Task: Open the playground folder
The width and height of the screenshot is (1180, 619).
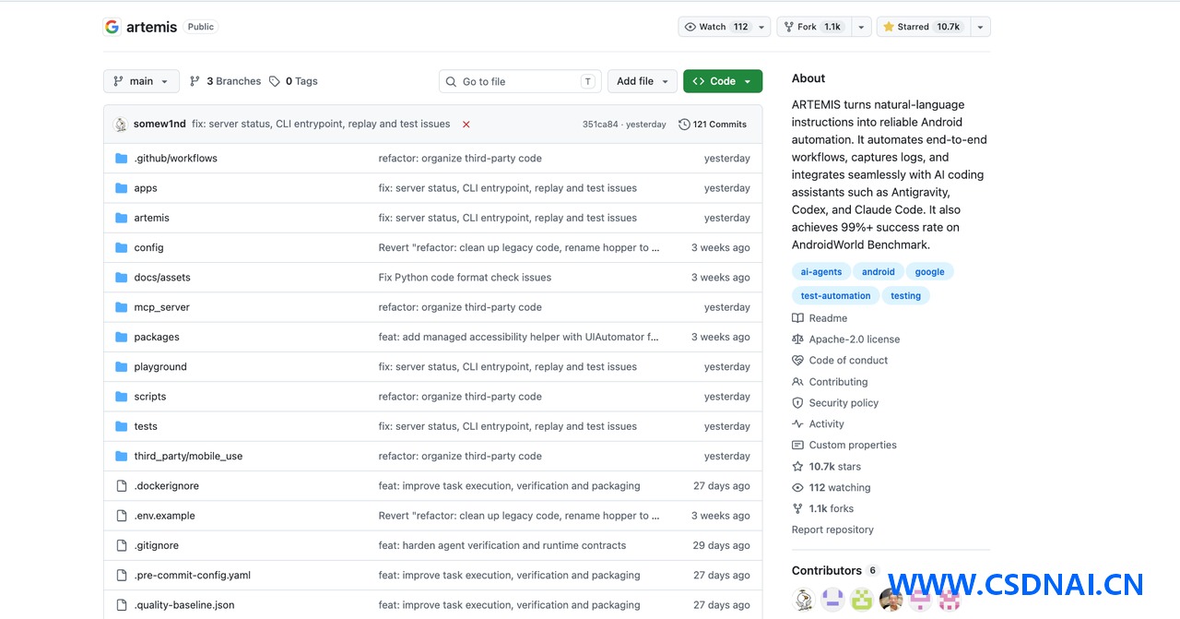Action: point(160,367)
